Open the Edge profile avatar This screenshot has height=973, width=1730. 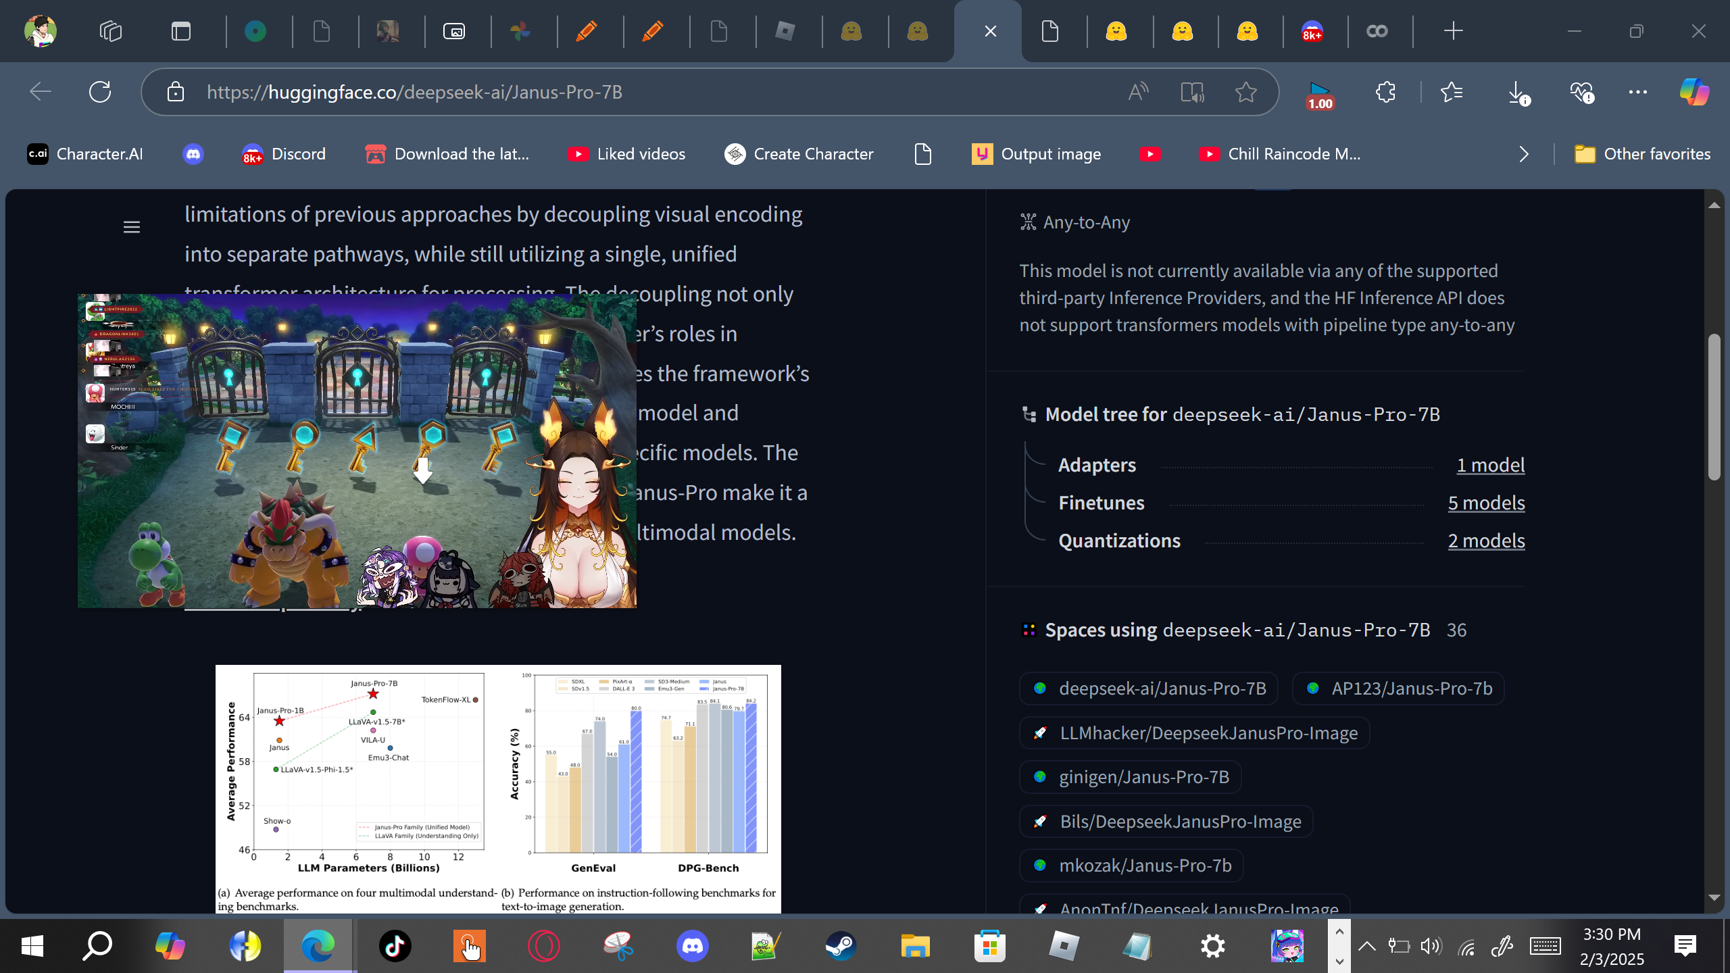(41, 31)
